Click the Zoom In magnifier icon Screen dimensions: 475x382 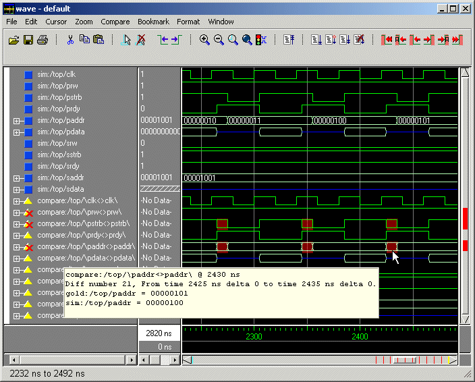pyautogui.click(x=204, y=40)
